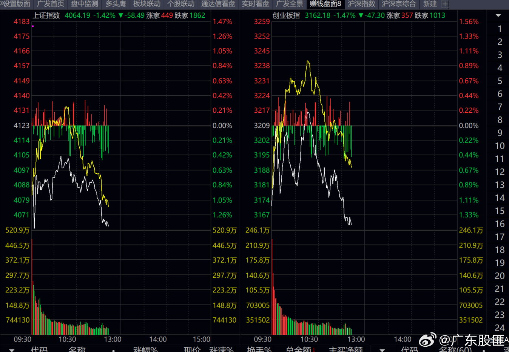Viewport: 509px width, 352px height.
Task: Click the 新建 tab
Action: pos(430,4)
